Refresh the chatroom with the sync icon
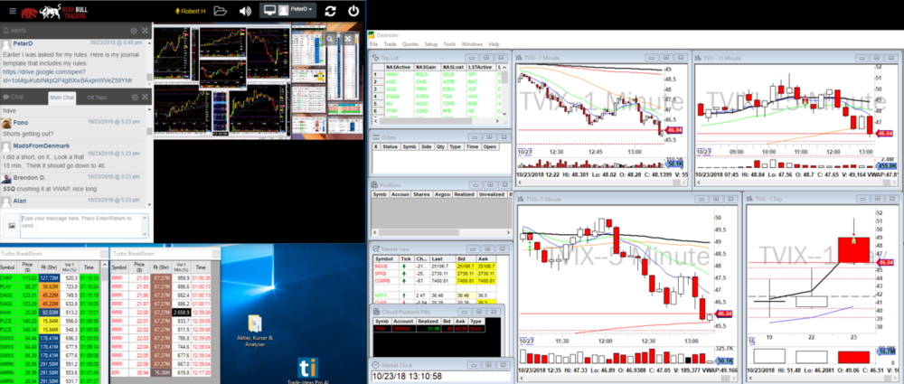 pos(330,11)
